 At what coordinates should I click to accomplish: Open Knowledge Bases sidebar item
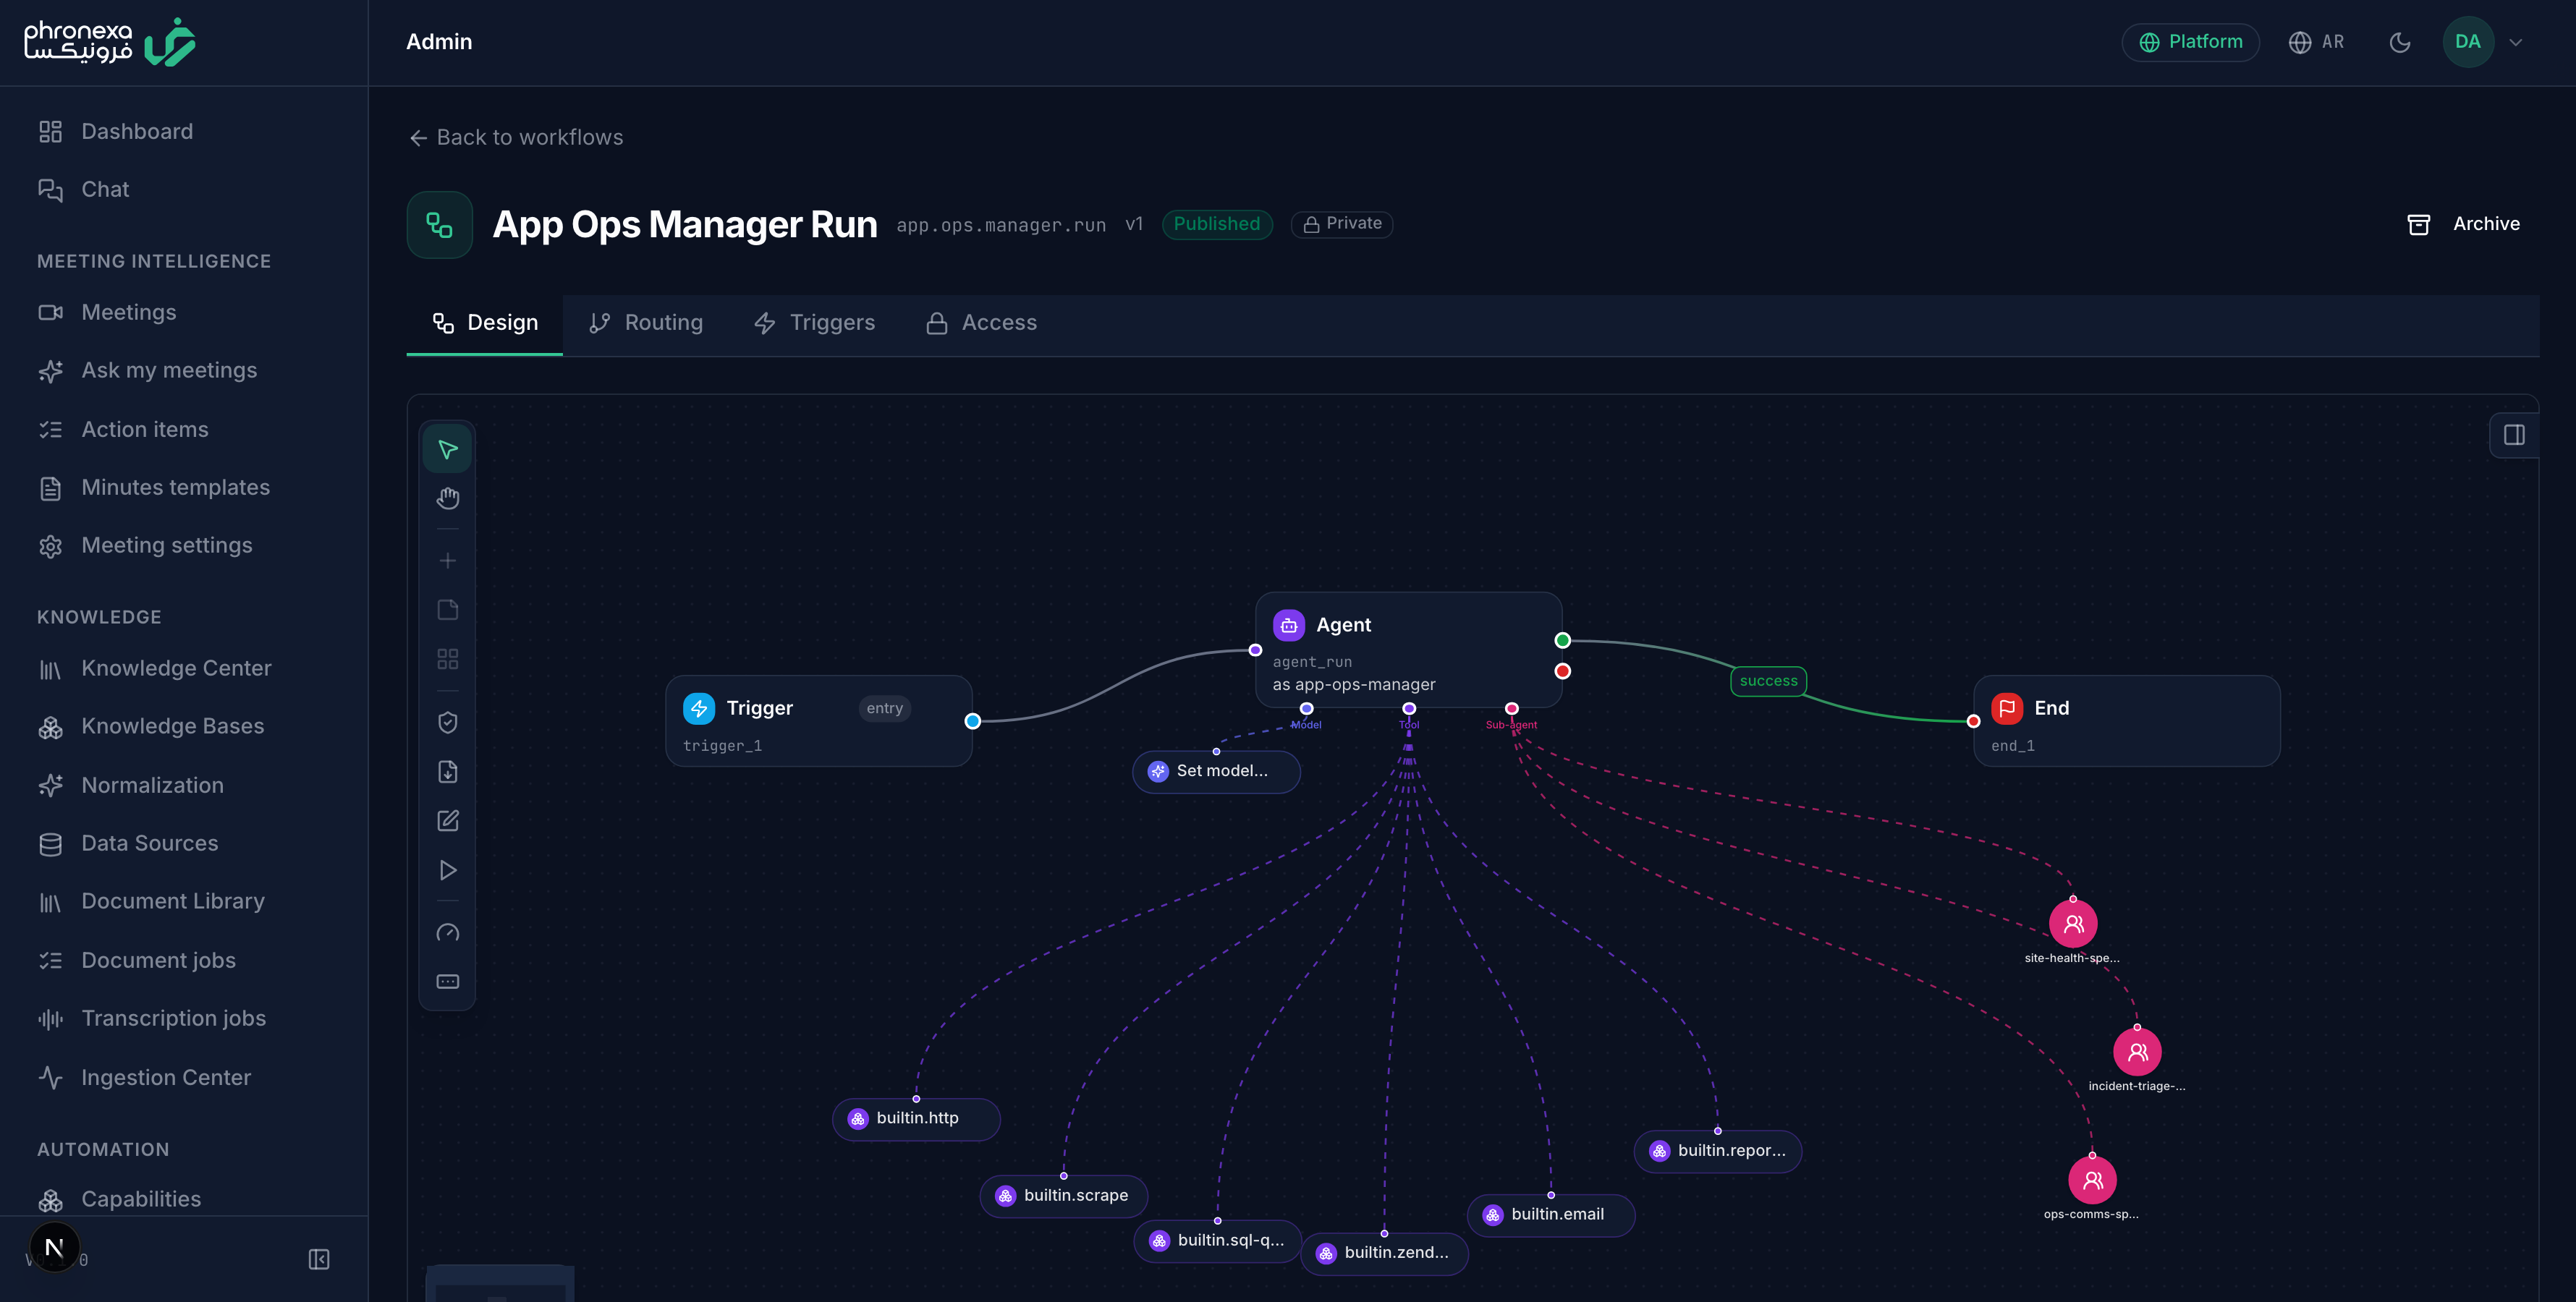click(184, 726)
